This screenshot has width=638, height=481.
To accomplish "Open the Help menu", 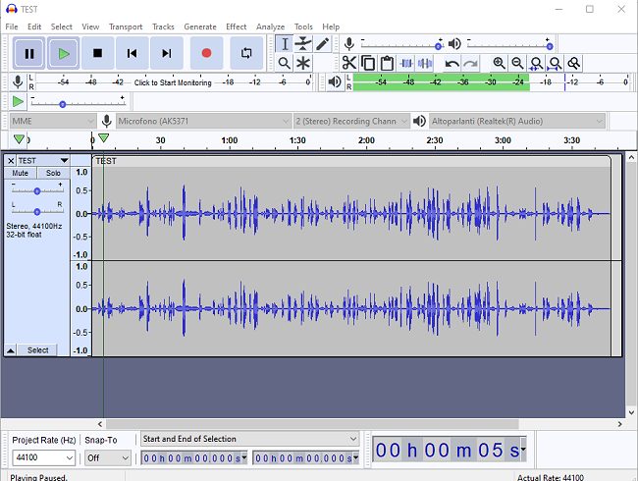I will point(331,27).
